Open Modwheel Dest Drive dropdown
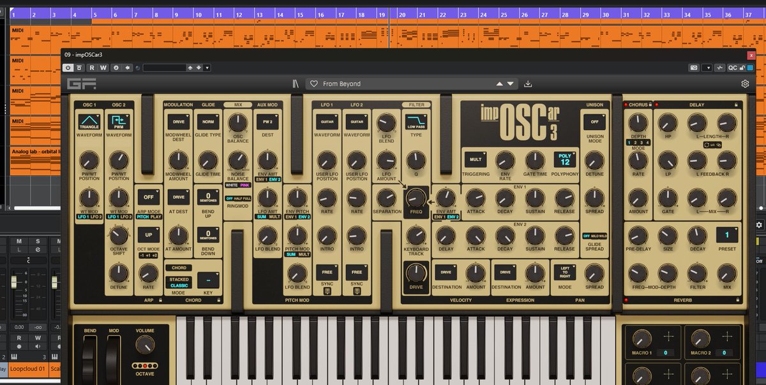This screenshot has height=385, width=766. [x=178, y=121]
